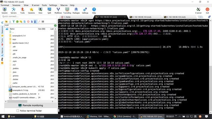Select the sonarqube-6.7.4 folder
The width and height of the screenshot is (212, 119).
tap(19, 36)
